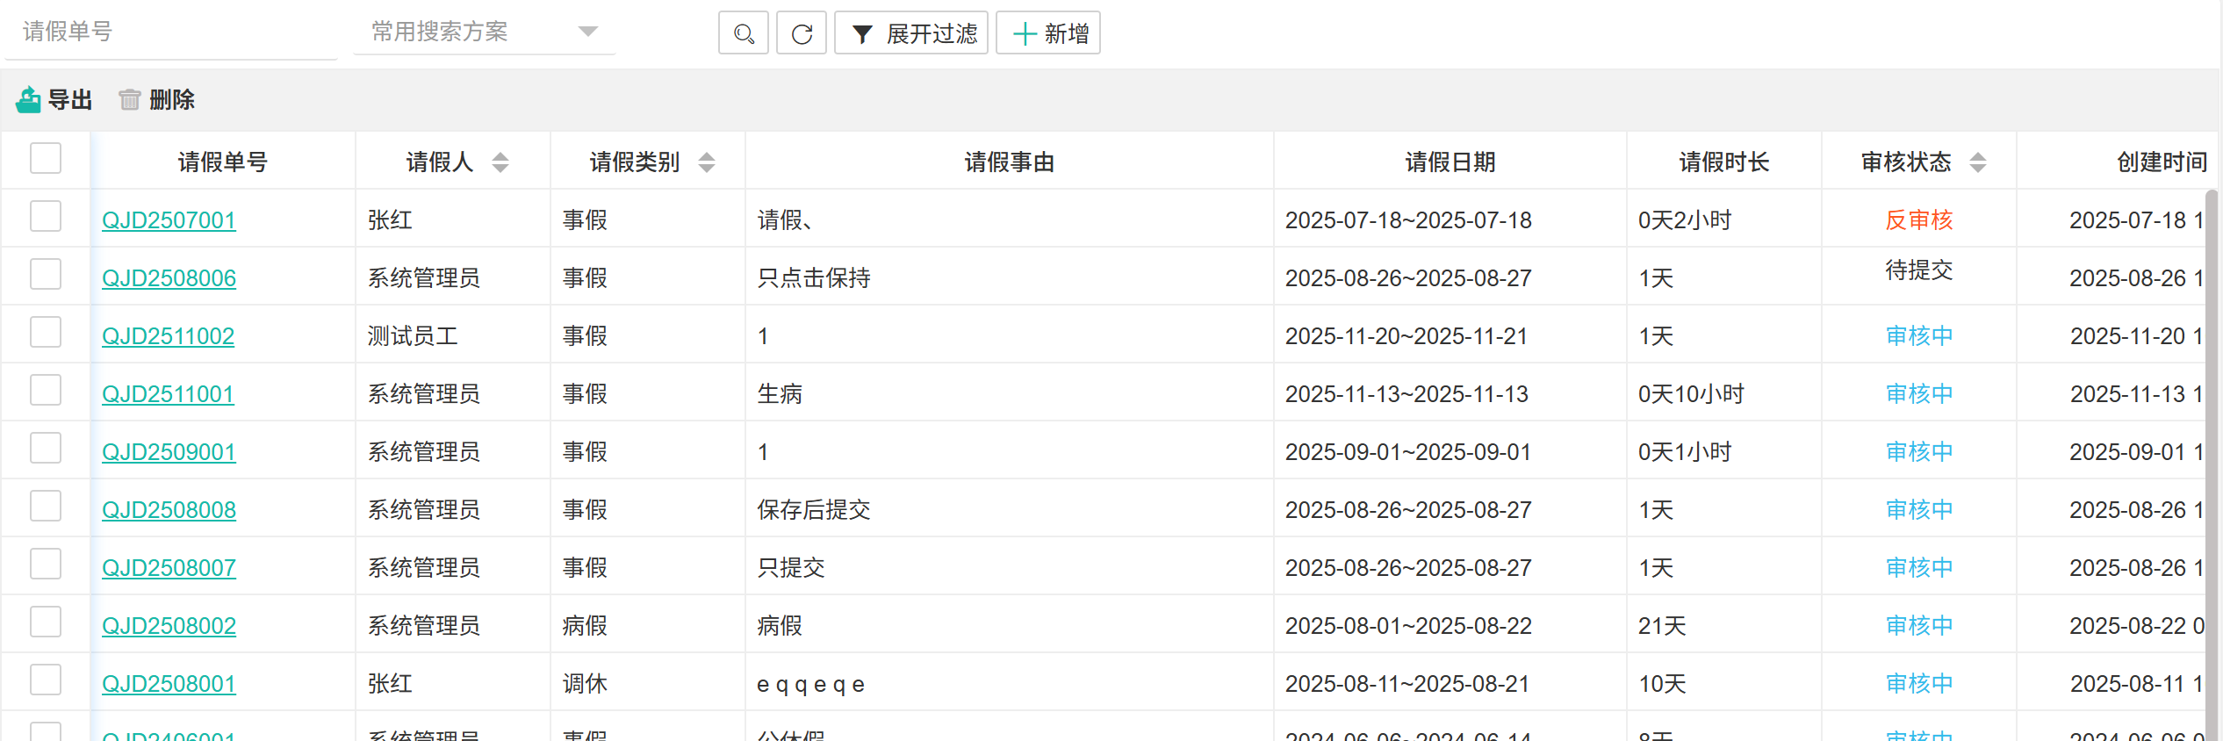Sort by 审核状态 column arrows
Screen dimensions: 2223x741
point(1978,162)
